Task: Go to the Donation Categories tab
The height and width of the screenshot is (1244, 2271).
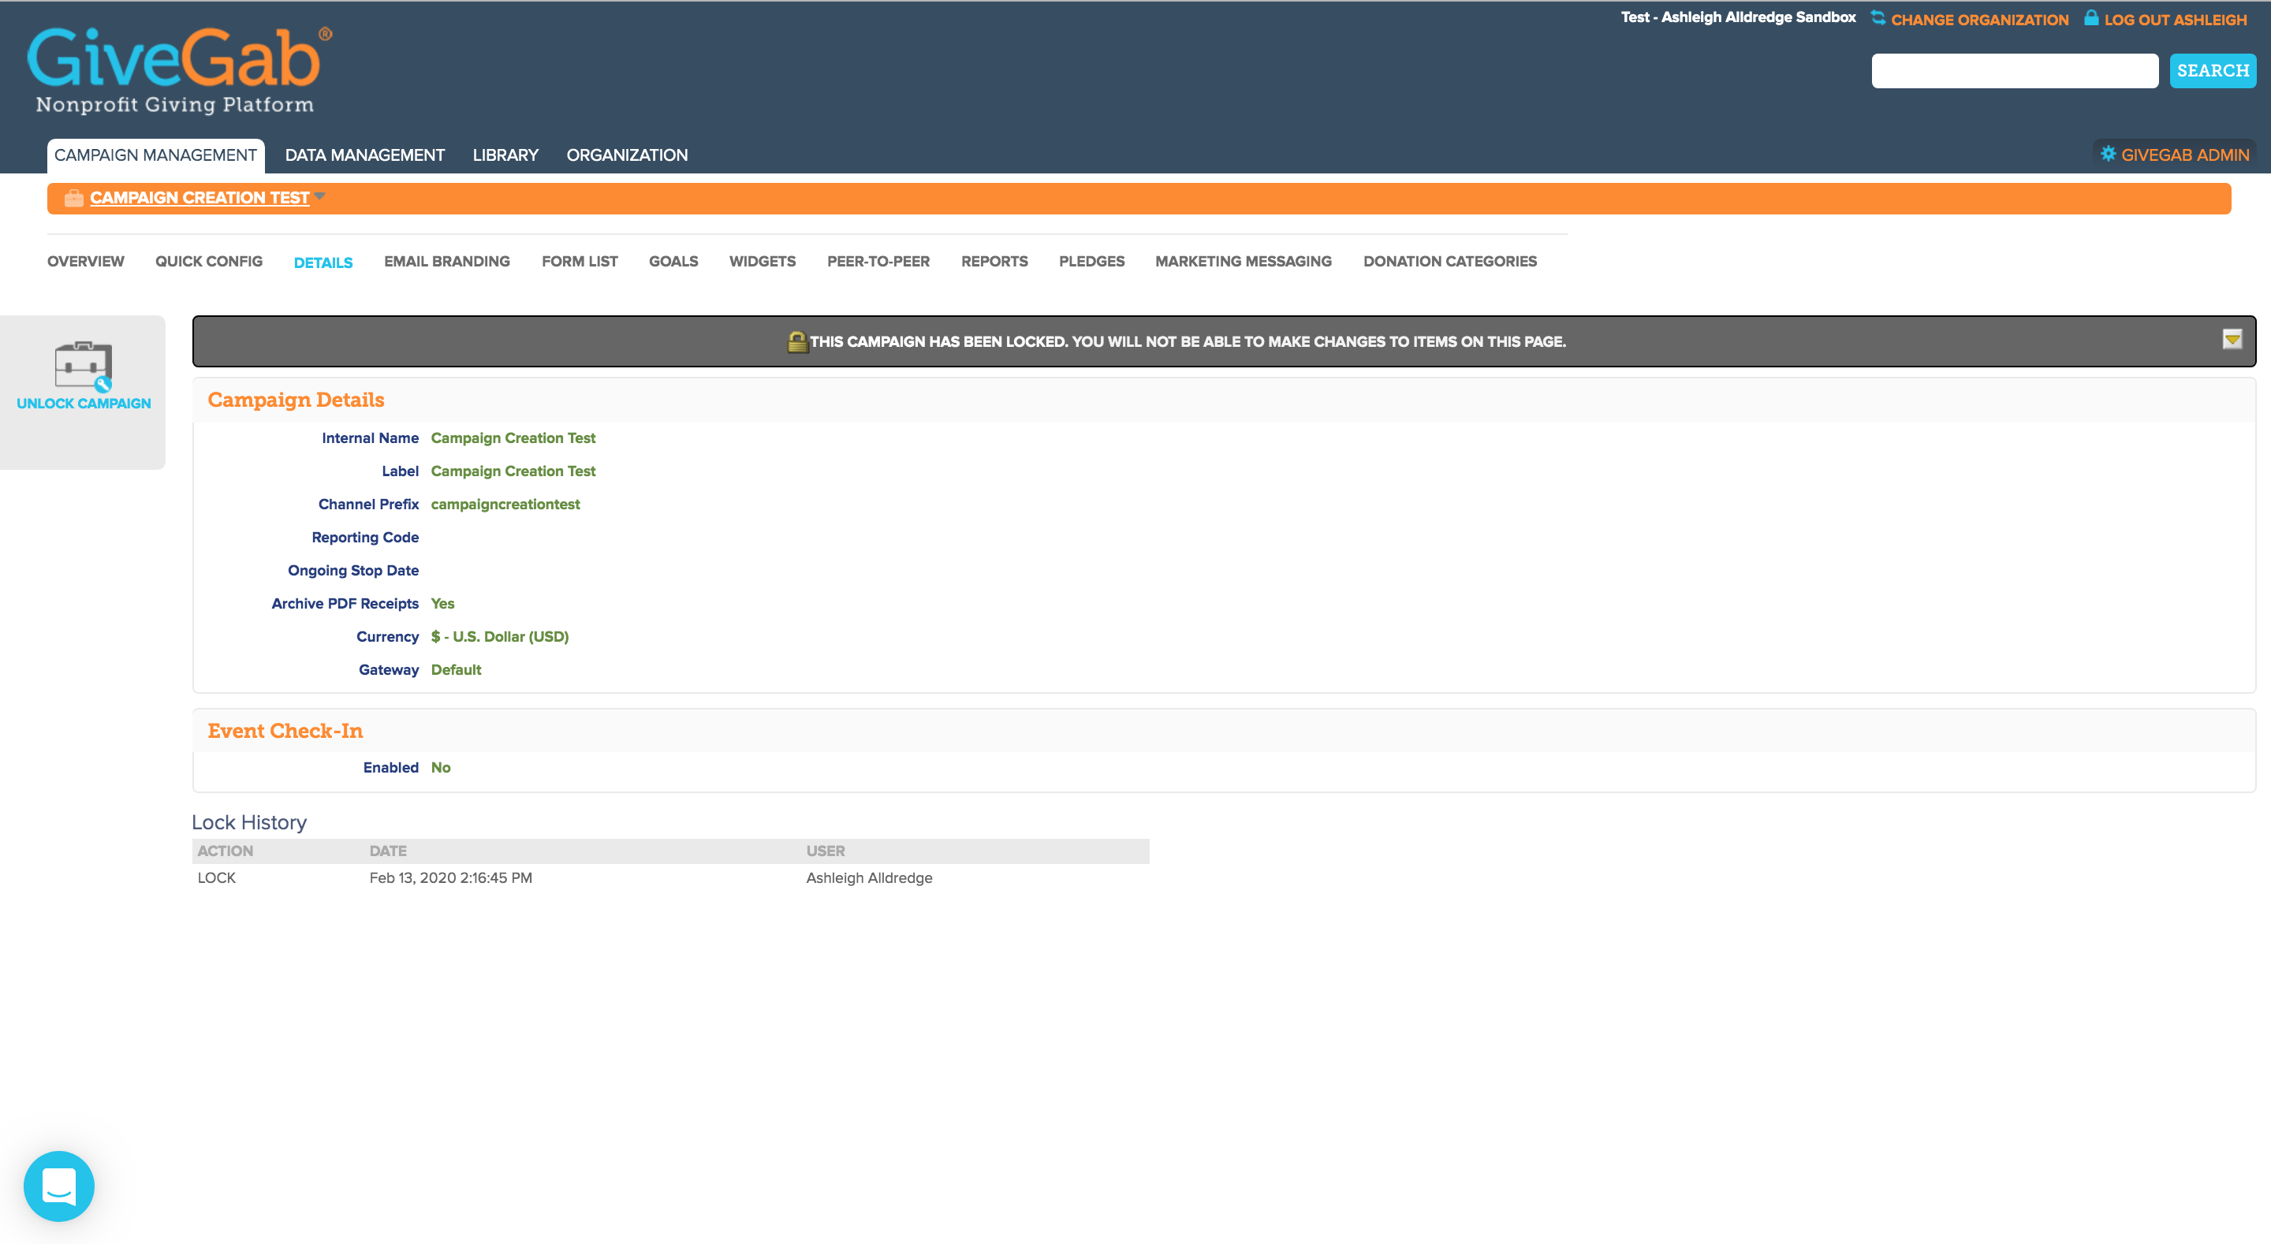Action: pyautogui.click(x=1450, y=261)
